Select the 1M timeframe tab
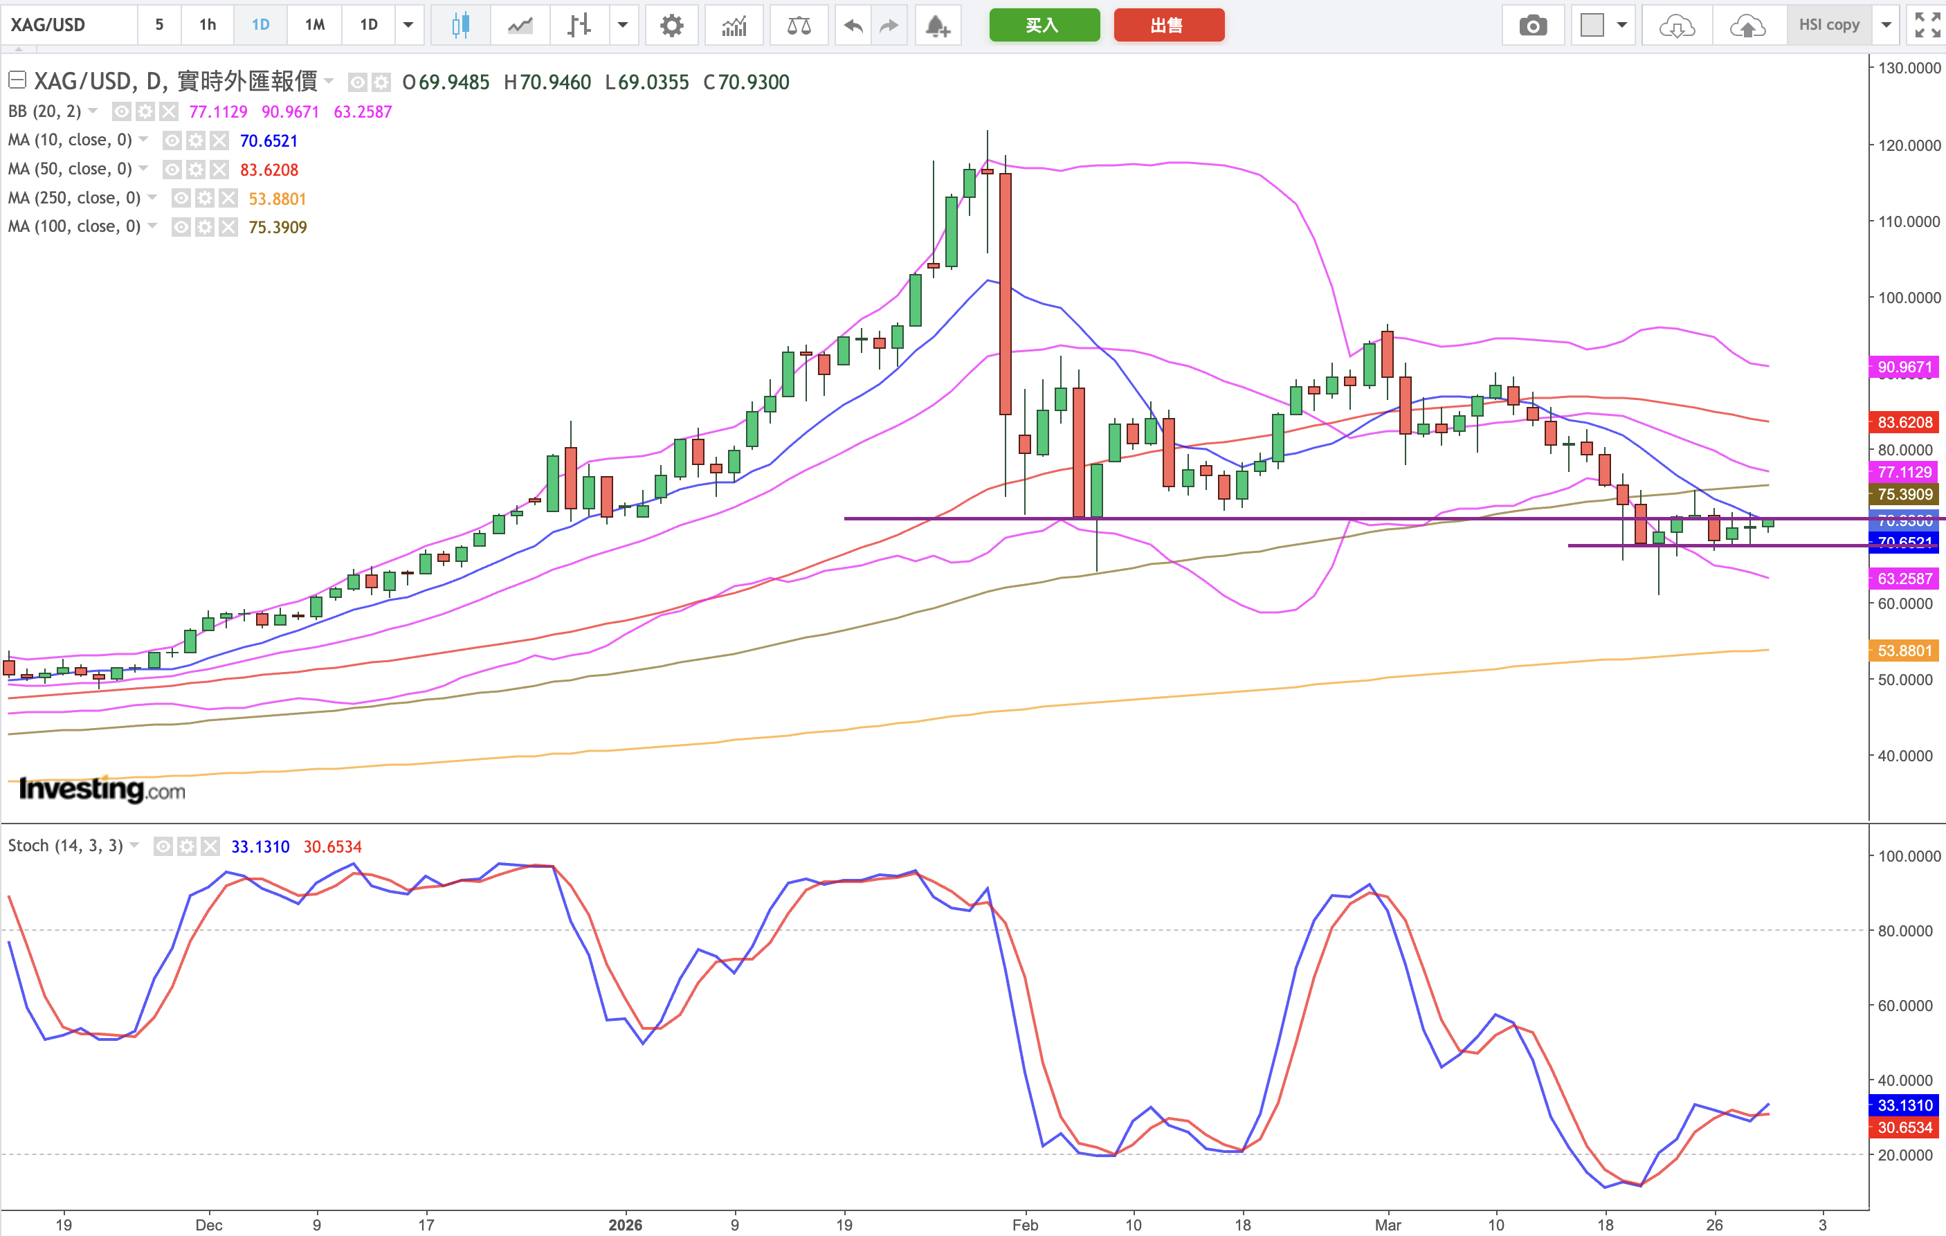 314,25
